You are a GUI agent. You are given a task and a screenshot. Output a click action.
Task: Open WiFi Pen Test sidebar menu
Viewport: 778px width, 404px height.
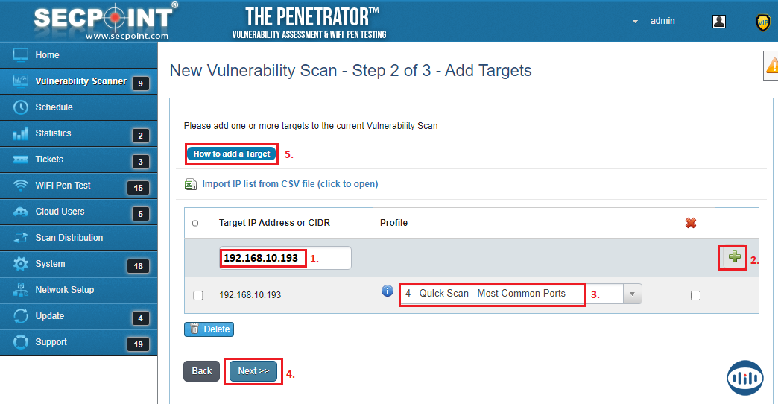pos(63,186)
